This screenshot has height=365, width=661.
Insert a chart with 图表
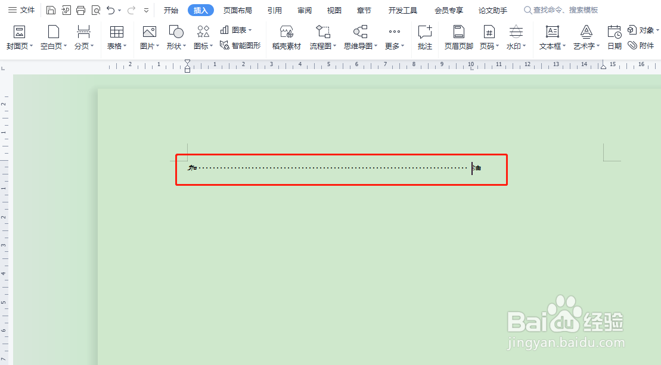click(x=236, y=30)
